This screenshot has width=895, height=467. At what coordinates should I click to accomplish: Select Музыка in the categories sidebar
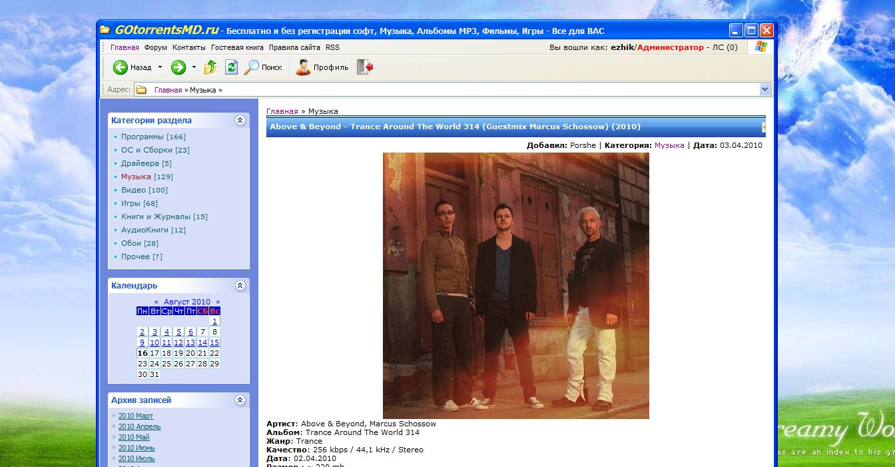tap(136, 177)
